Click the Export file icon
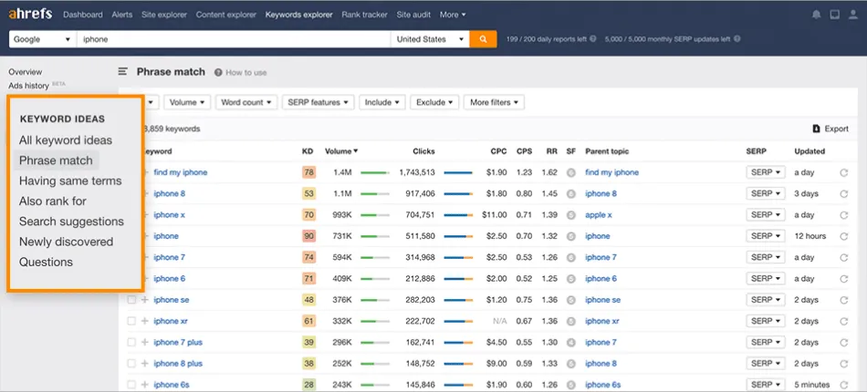The image size is (867, 392). [x=816, y=129]
